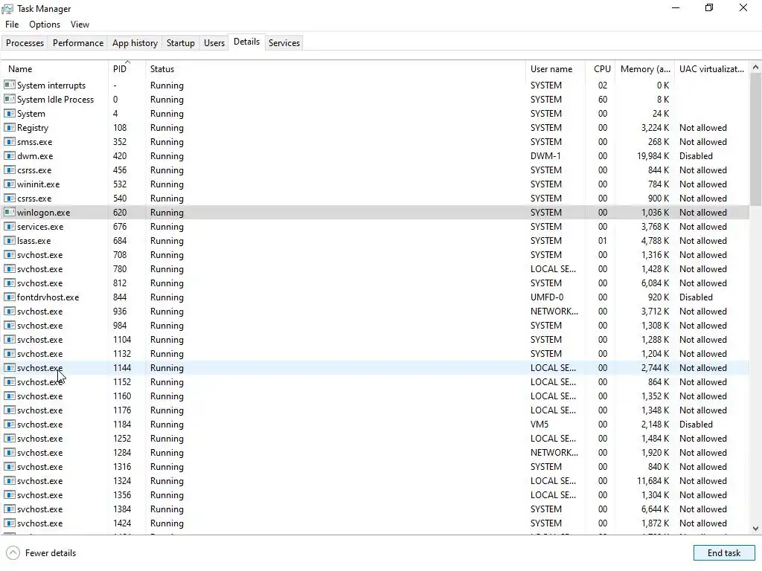Image resolution: width=762 pixels, height=571 pixels.
Task: Click CPU value 60 for Idle Process
Action: pos(603,99)
